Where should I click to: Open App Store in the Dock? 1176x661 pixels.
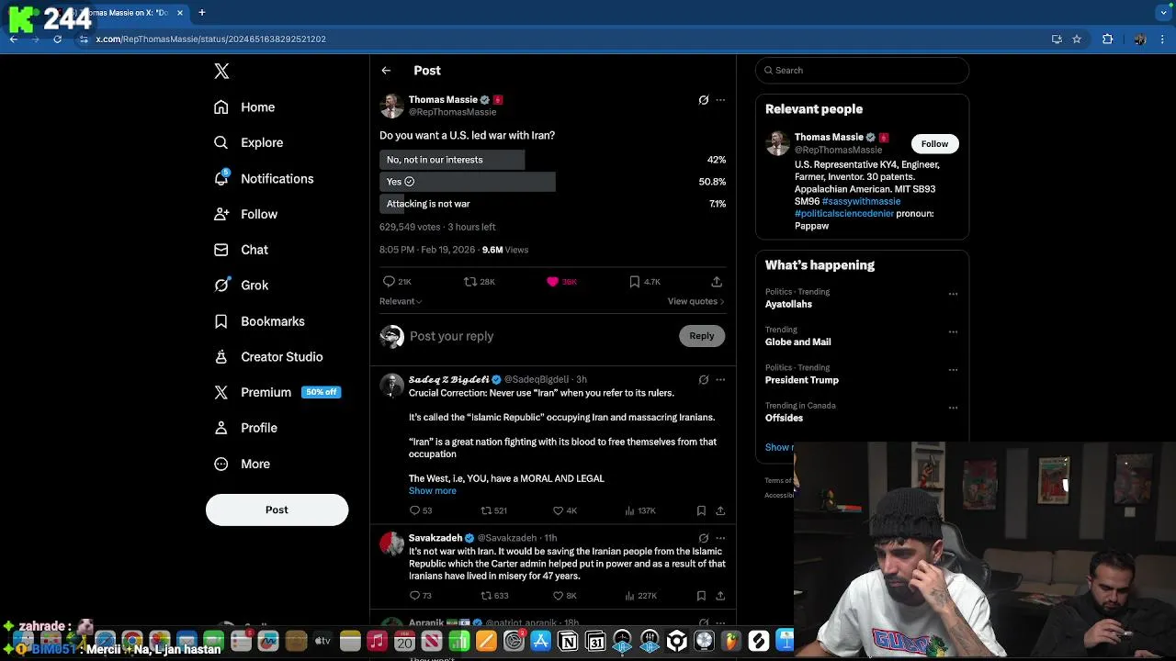[x=540, y=641]
